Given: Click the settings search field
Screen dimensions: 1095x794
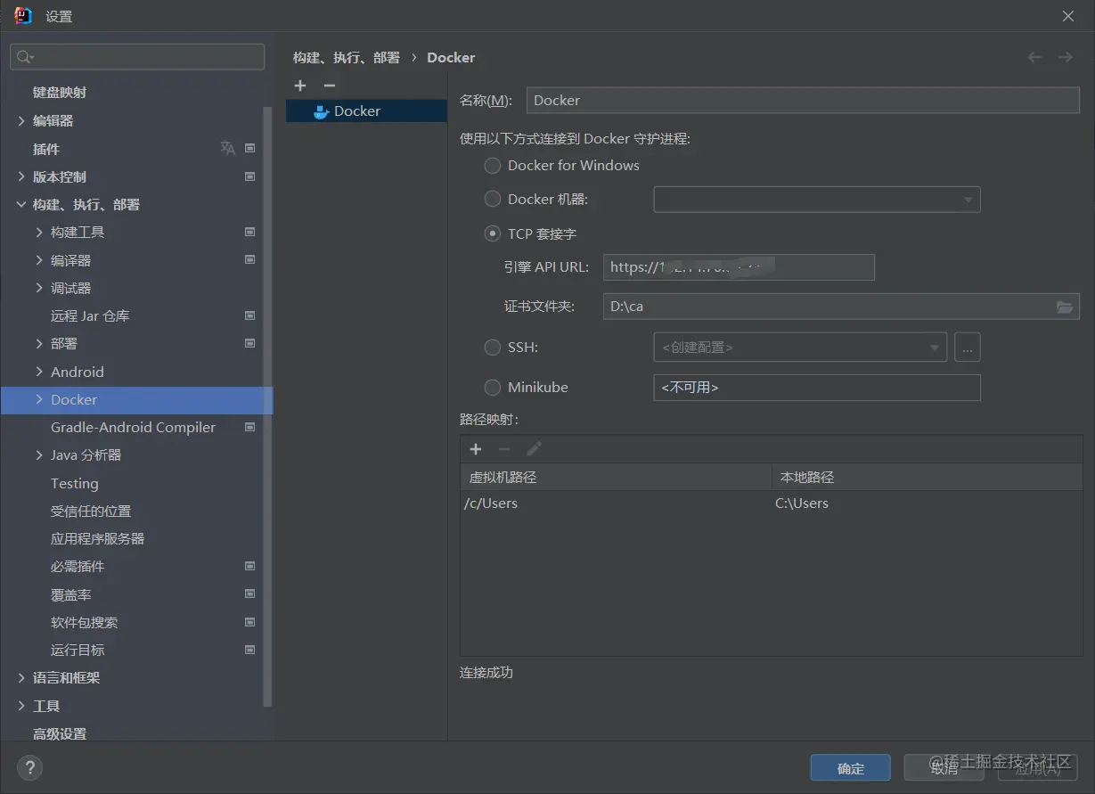Looking at the screenshot, I should (x=137, y=57).
